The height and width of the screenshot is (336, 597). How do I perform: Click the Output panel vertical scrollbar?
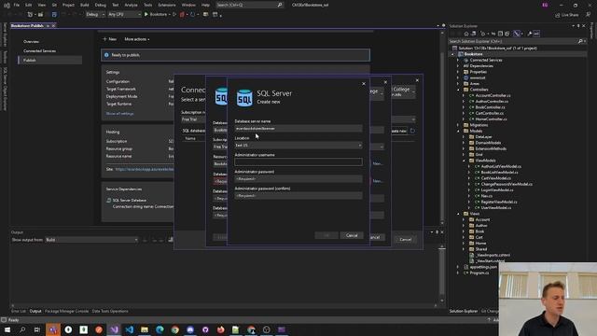[x=441, y=273]
